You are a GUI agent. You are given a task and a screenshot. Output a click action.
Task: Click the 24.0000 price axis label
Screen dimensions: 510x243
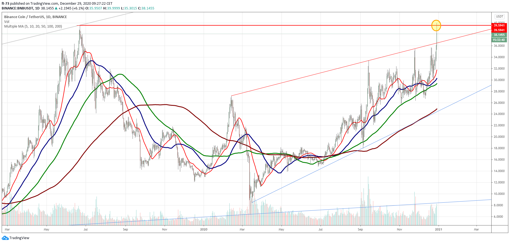point(499,114)
